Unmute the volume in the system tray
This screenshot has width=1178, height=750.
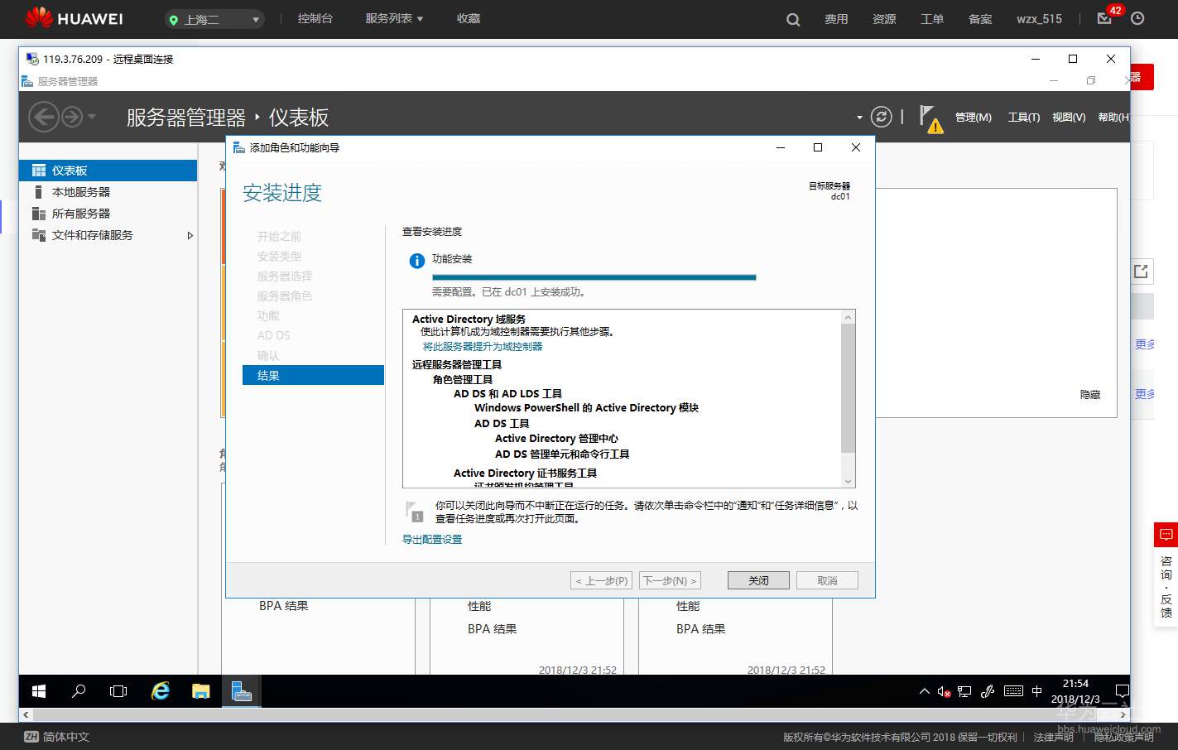pyautogui.click(x=944, y=690)
